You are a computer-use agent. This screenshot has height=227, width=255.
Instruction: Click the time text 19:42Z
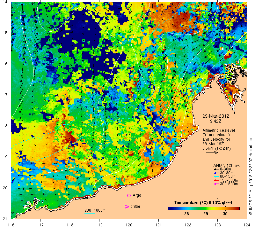pos(215,121)
